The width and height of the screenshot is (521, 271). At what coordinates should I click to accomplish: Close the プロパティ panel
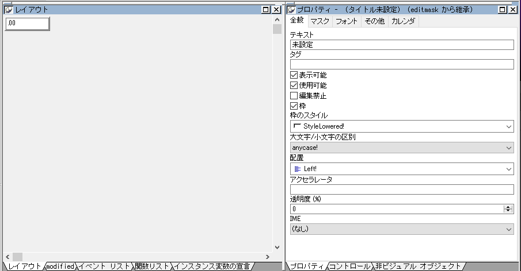pyautogui.click(x=512, y=10)
